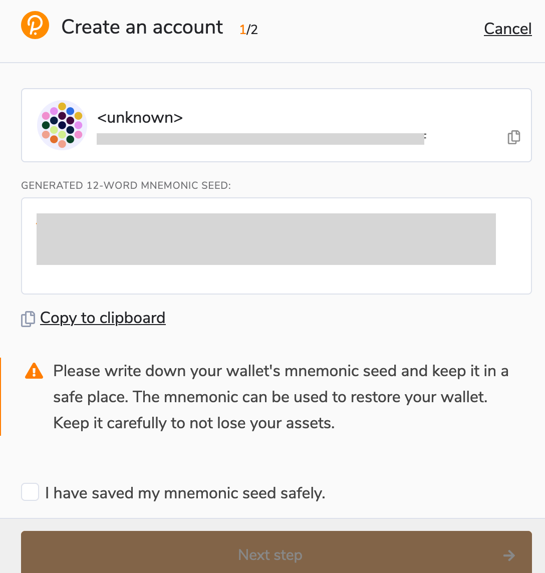Click the Create an account heading
This screenshot has height=573, width=545.
pyautogui.click(x=142, y=27)
